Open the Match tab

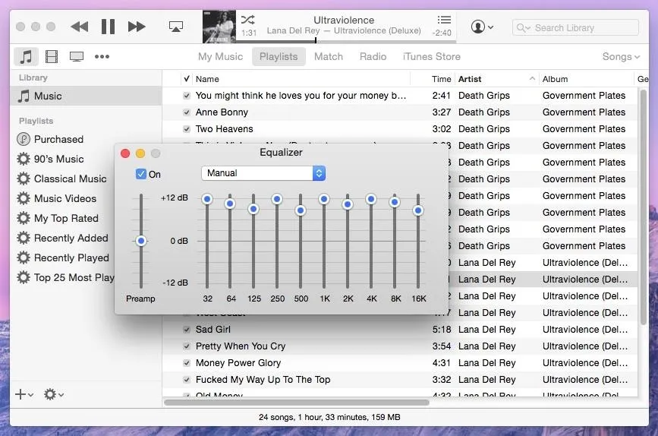pyautogui.click(x=329, y=56)
